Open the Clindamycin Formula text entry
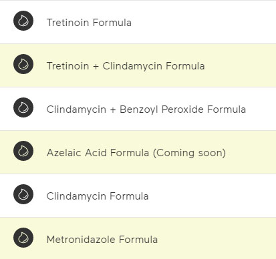 (98, 196)
